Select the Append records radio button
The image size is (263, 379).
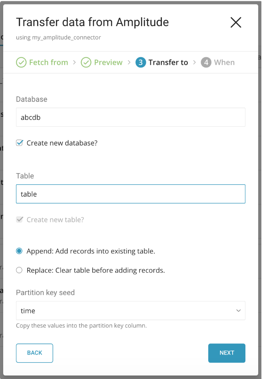(19, 251)
